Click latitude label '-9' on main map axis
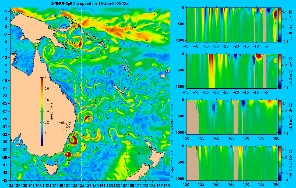The width and height of the screenshot is (296, 188). tap(5, 42)
